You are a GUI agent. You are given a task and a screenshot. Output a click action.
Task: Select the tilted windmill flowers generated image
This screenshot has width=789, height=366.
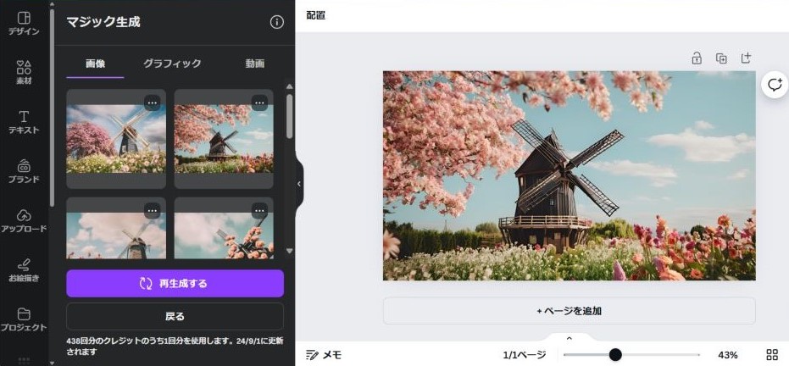[224, 228]
